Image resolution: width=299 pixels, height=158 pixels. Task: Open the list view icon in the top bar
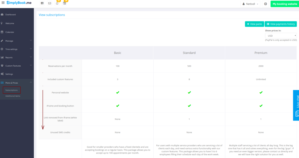(x=42, y=4)
